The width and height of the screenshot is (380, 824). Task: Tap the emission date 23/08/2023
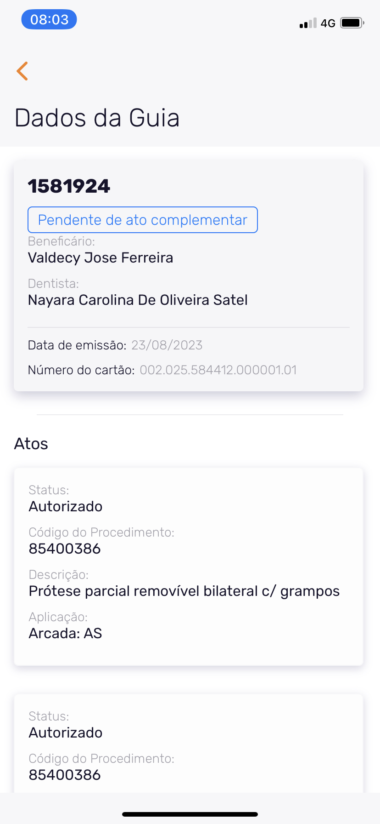[x=167, y=345]
